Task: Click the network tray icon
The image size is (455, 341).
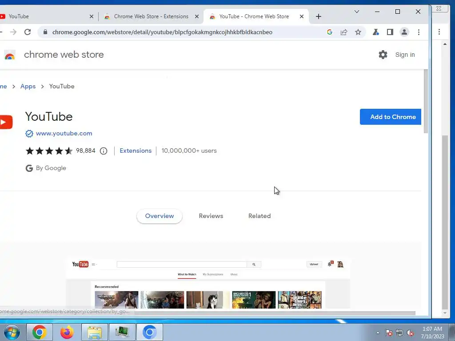Action: point(399,333)
